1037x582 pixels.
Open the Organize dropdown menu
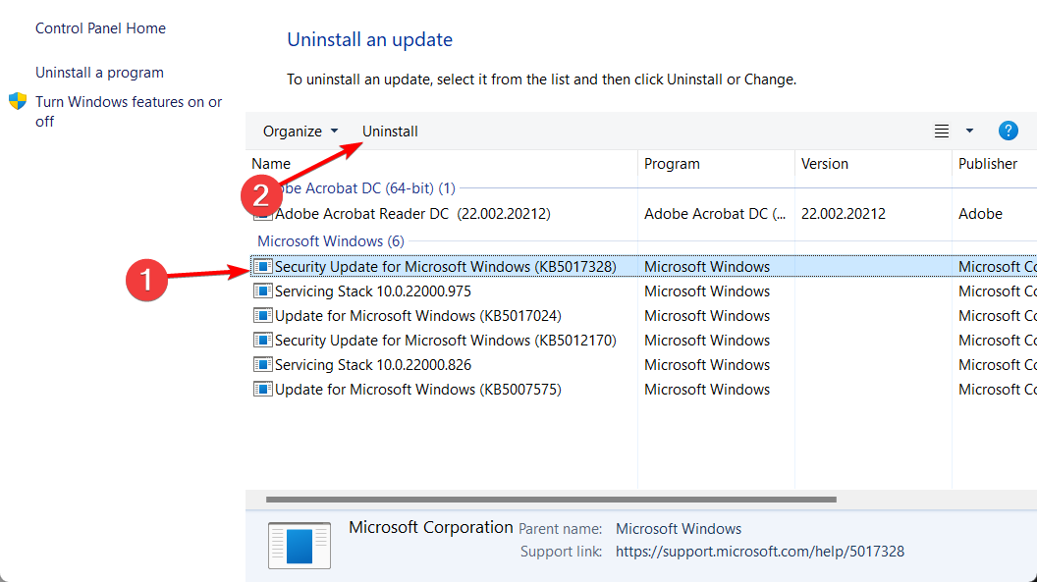tap(300, 132)
